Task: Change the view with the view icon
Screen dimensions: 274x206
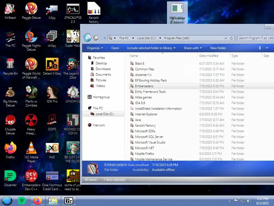Action: pos(260,48)
